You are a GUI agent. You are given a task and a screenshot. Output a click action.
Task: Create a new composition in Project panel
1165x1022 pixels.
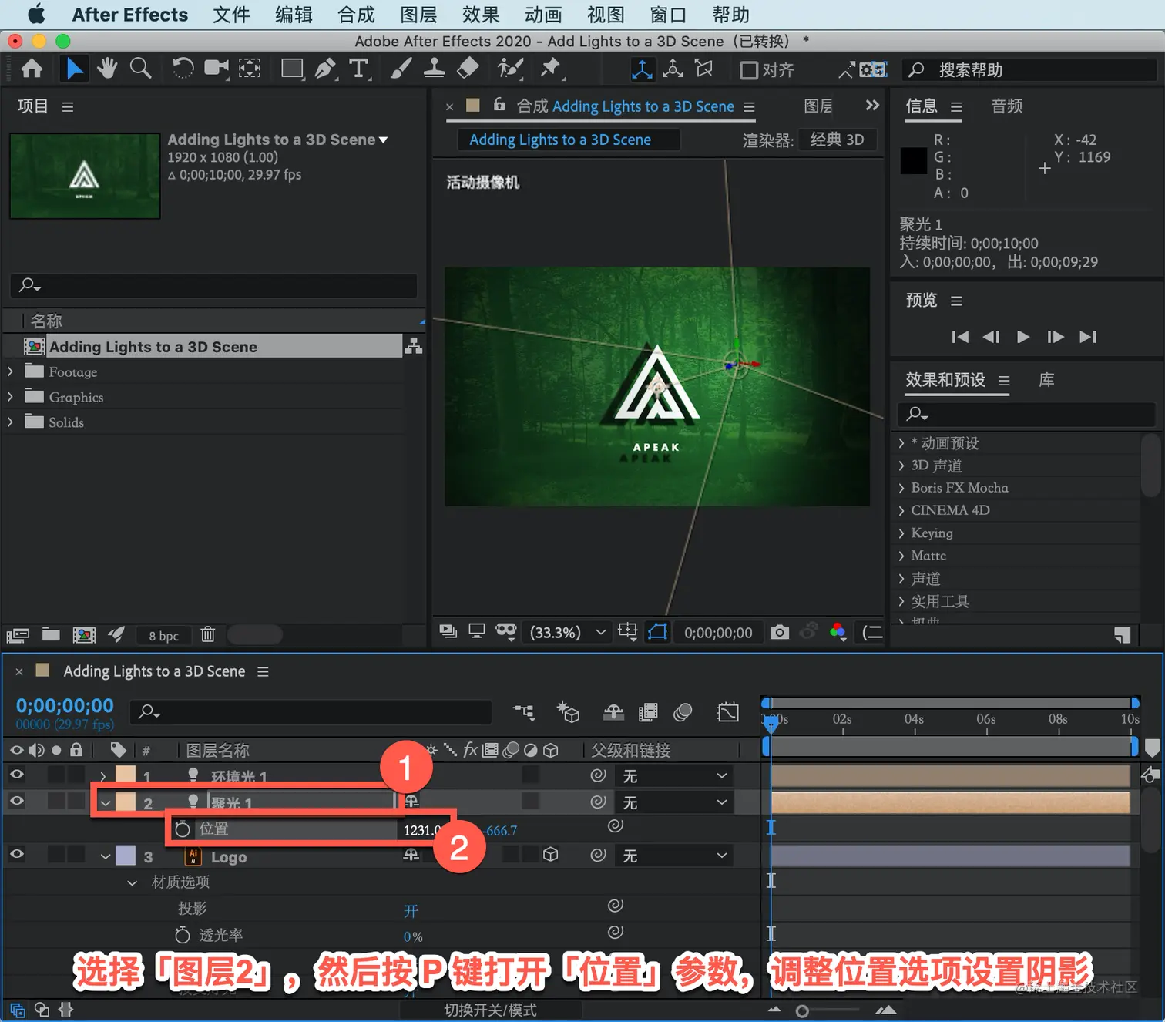[84, 634]
